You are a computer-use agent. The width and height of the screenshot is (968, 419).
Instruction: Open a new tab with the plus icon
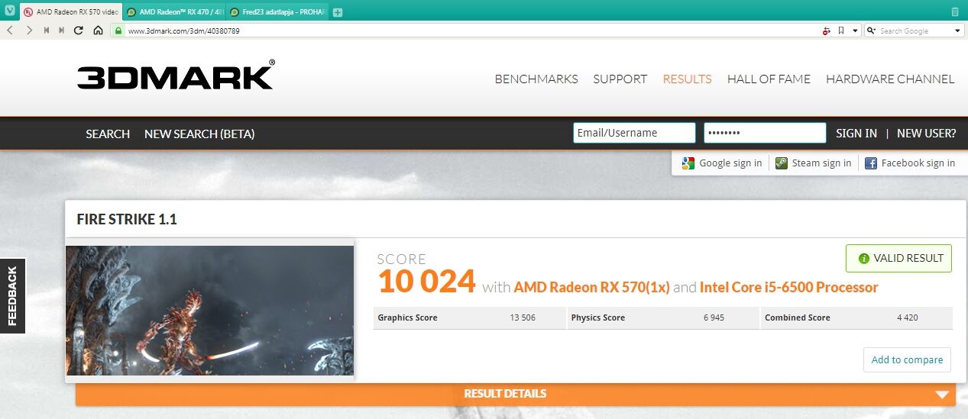click(x=338, y=12)
